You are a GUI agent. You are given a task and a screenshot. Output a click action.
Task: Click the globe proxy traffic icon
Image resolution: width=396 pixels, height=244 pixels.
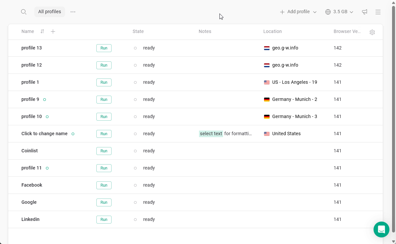click(x=328, y=12)
